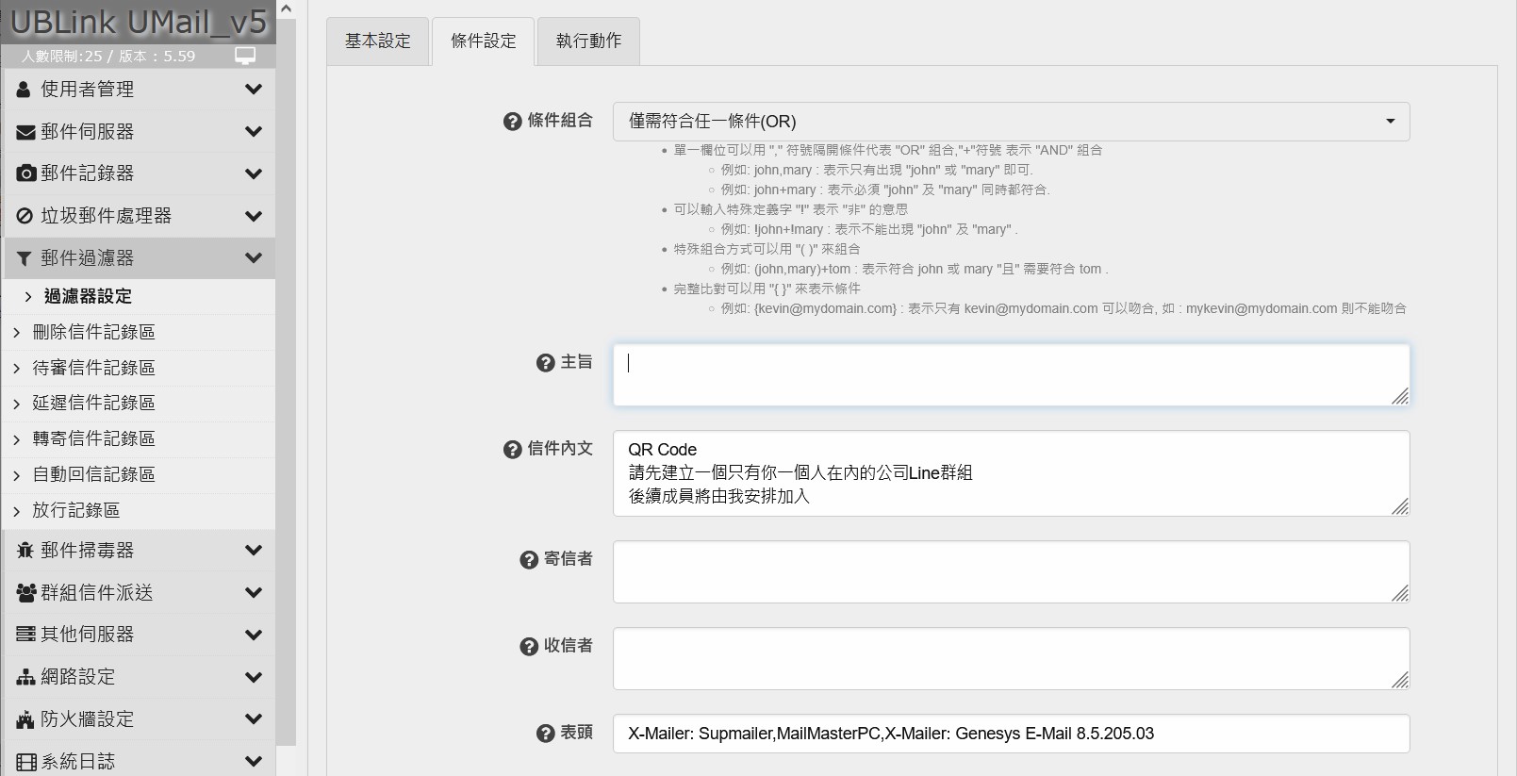Click the sidebar vertical scrollbar
The width and height of the screenshot is (1517, 776).
tap(287, 377)
